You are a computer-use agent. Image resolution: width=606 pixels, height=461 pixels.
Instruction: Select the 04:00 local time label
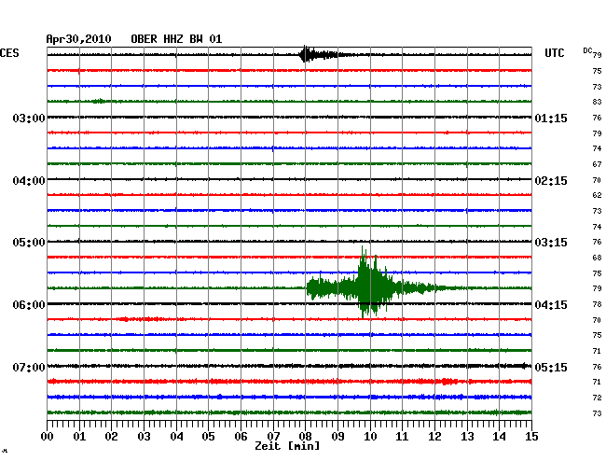(29, 181)
